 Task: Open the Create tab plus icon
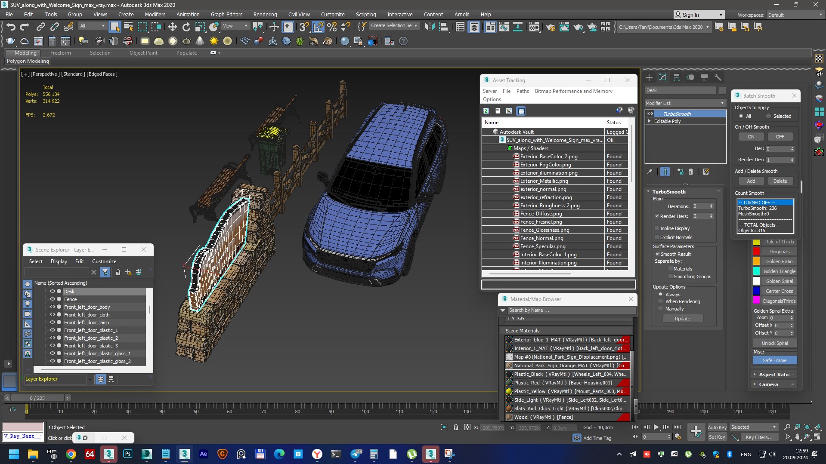[649, 77]
